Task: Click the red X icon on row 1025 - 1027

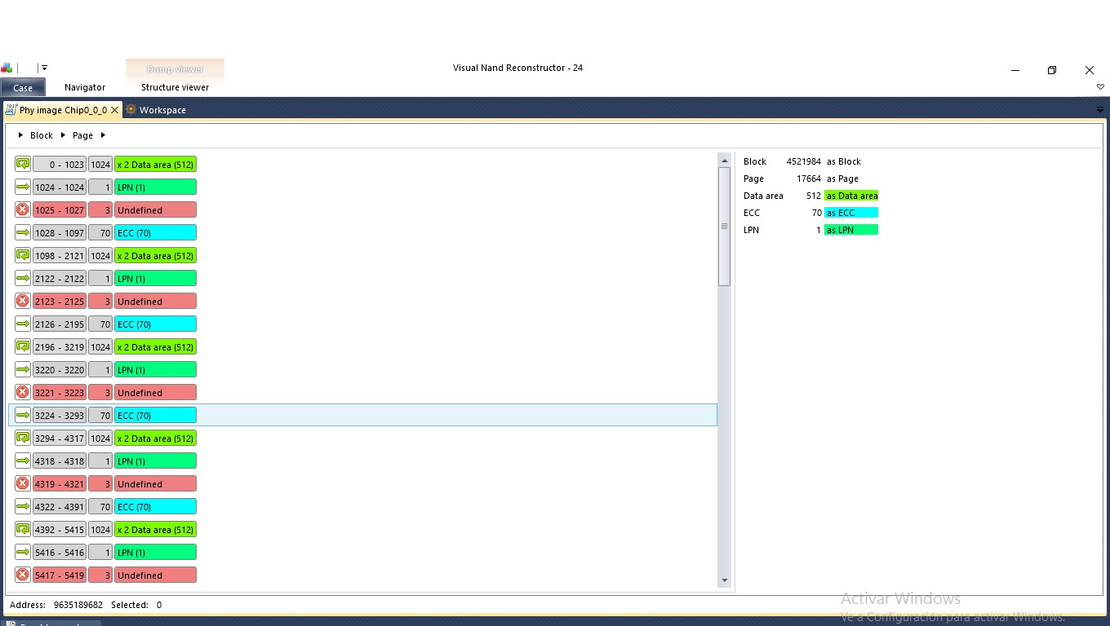Action: (x=23, y=209)
